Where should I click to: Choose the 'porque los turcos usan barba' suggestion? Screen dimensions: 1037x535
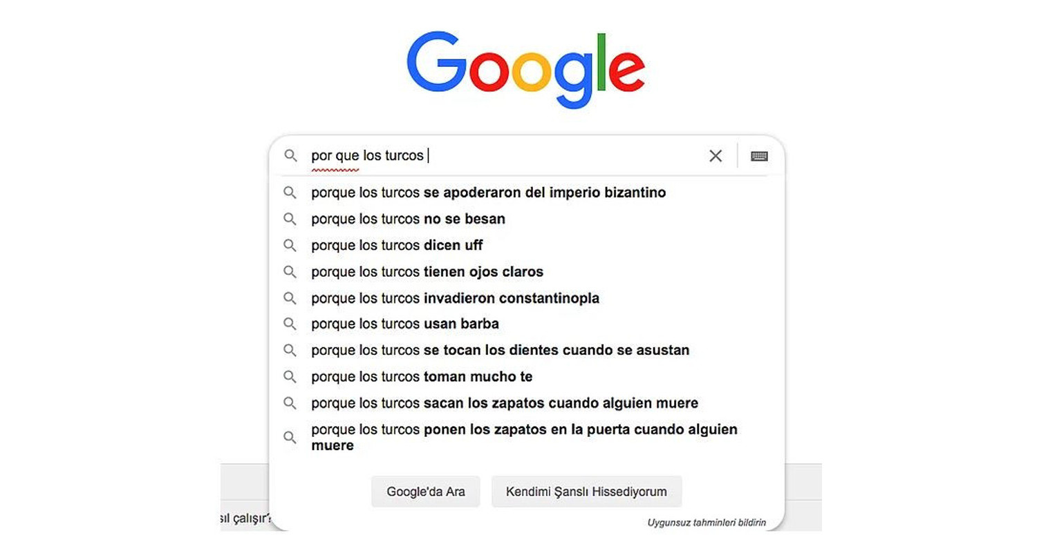point(405,324)
